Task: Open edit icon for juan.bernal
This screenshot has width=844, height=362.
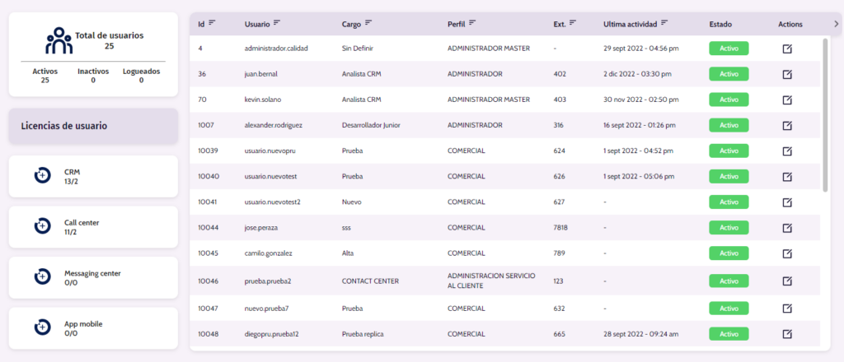Action: (x=787, y=74)
